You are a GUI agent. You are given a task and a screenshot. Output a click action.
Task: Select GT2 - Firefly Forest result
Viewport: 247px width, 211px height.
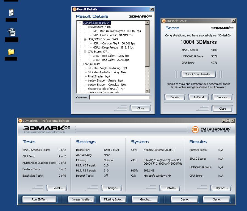click(x=112, y=35)
